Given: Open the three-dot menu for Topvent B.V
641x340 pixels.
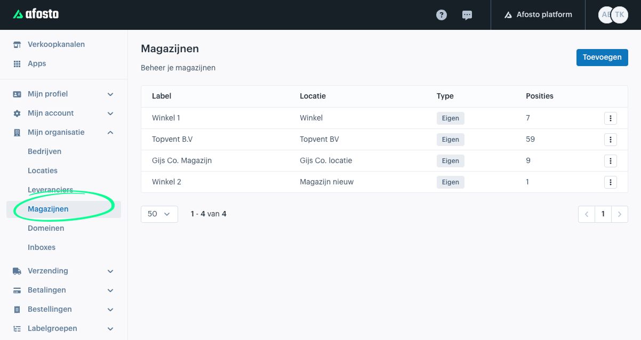Looking at the screenshot, I should pyautogui.click(x=611, y=140).
